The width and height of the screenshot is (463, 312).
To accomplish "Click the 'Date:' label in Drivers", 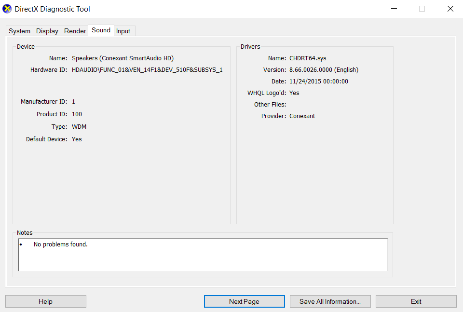I will (x=279, y=81).
